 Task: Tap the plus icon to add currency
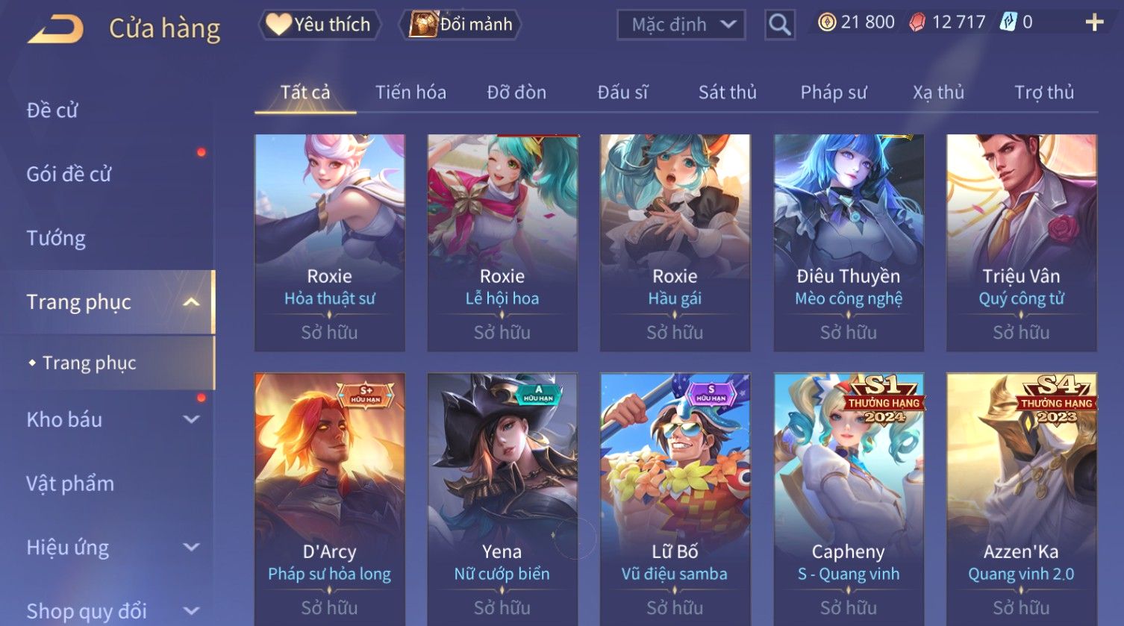(1094, 22)
